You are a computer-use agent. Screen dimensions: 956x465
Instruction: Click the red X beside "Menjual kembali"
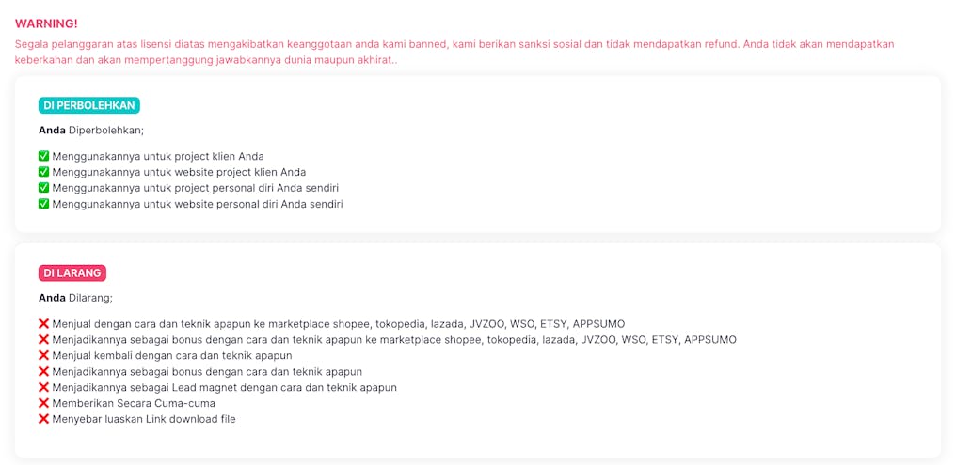[x=43, y=355]
